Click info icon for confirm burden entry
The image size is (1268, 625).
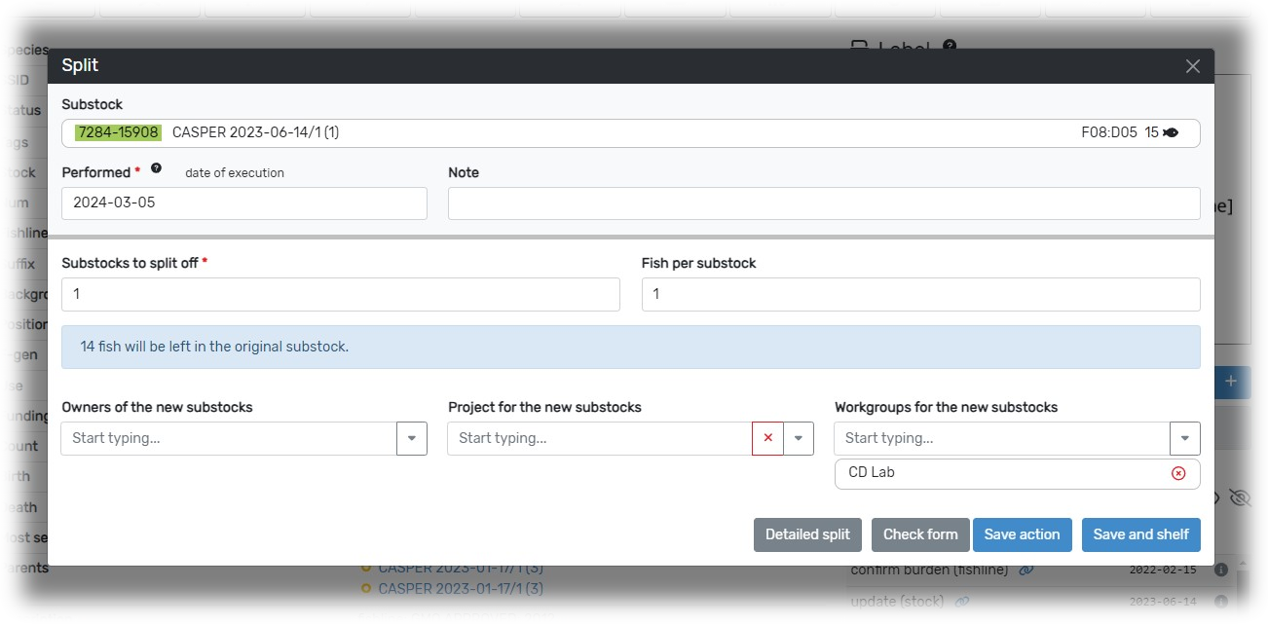point(1221,570)
